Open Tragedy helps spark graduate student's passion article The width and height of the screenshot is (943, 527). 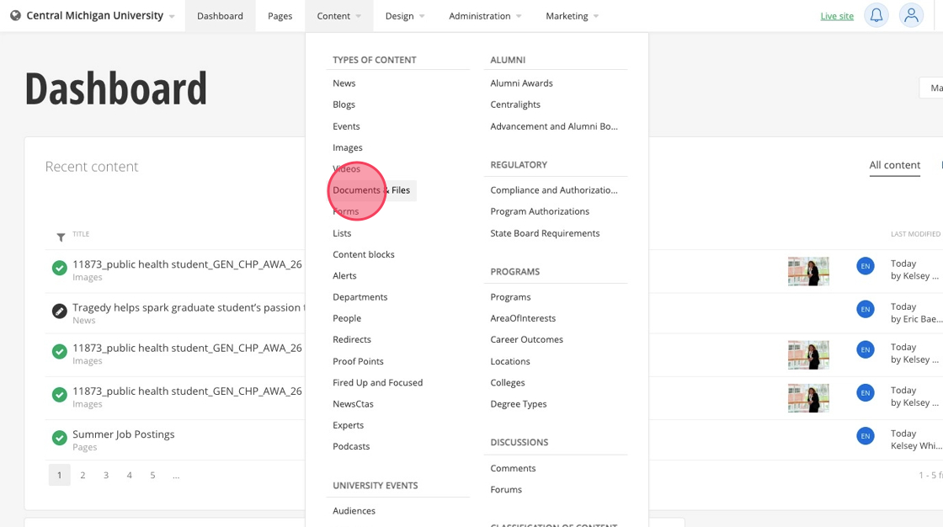click(189, 307)
